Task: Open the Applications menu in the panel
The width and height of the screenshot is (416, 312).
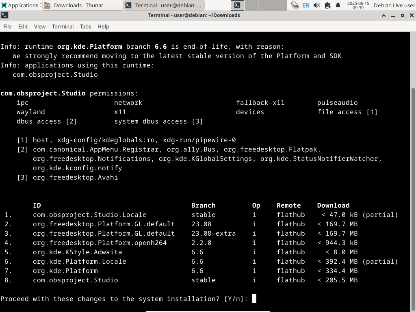Action: point(20,5)
